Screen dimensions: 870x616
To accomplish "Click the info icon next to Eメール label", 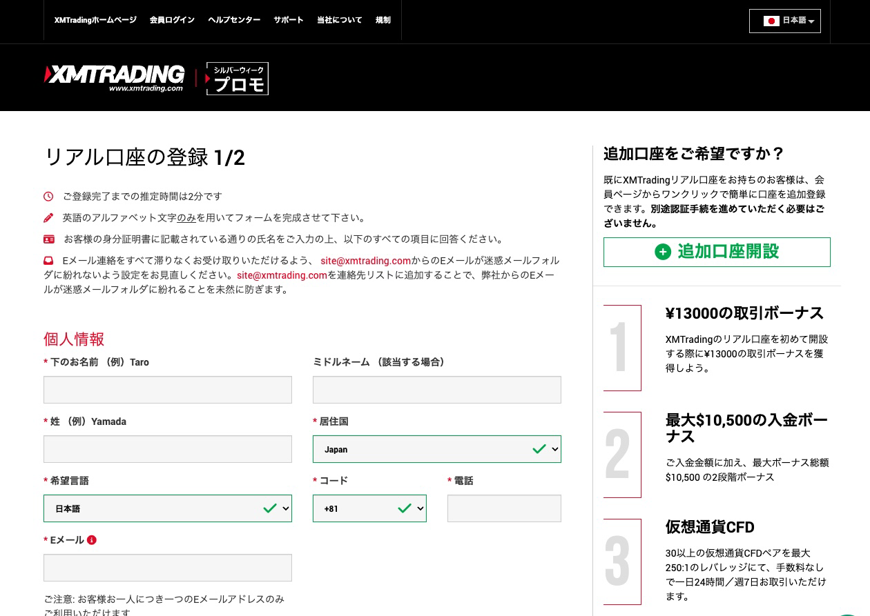I will (92, 539).
